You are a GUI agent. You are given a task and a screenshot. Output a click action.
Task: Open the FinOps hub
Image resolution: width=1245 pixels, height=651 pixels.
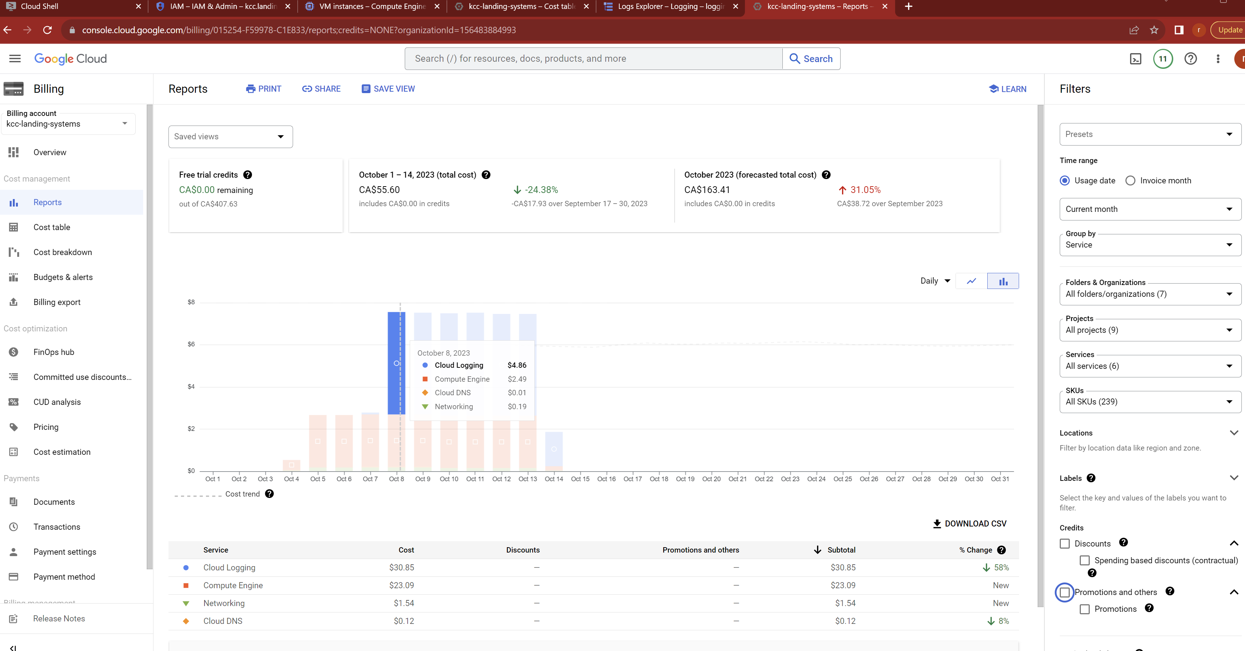54,352
